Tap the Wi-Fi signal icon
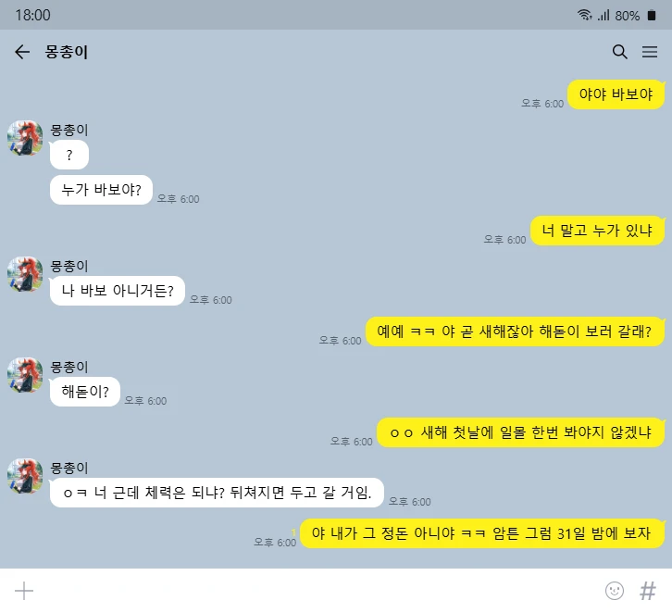The width and height of the screenshot is (672, 613). (584, 15)
